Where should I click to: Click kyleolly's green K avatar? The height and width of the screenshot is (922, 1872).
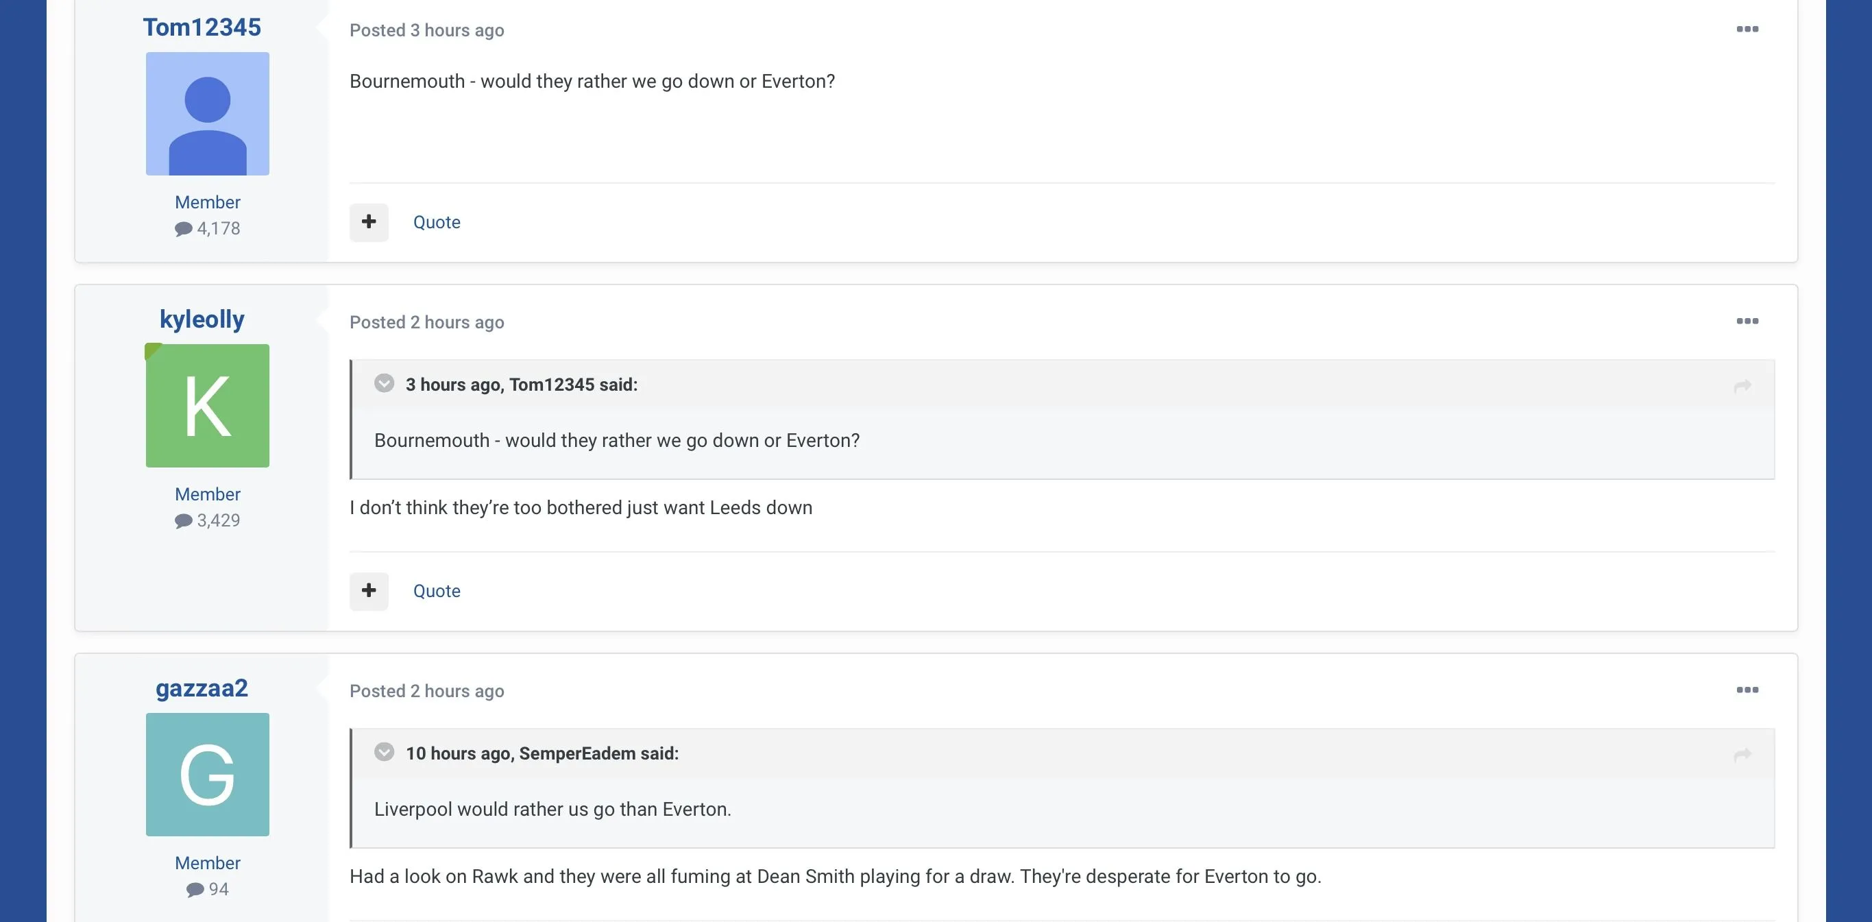point(207,405)
